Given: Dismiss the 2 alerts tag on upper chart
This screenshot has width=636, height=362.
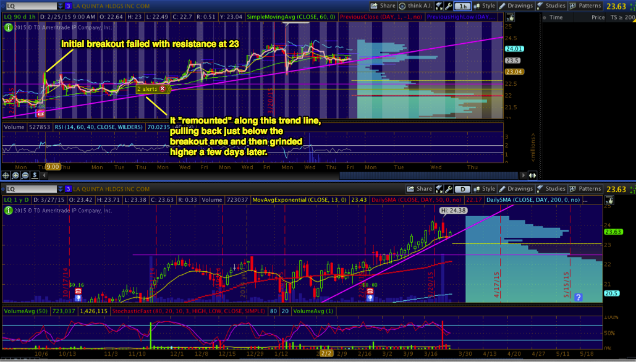Looking at the screenshot, I should tap(162, 89).
